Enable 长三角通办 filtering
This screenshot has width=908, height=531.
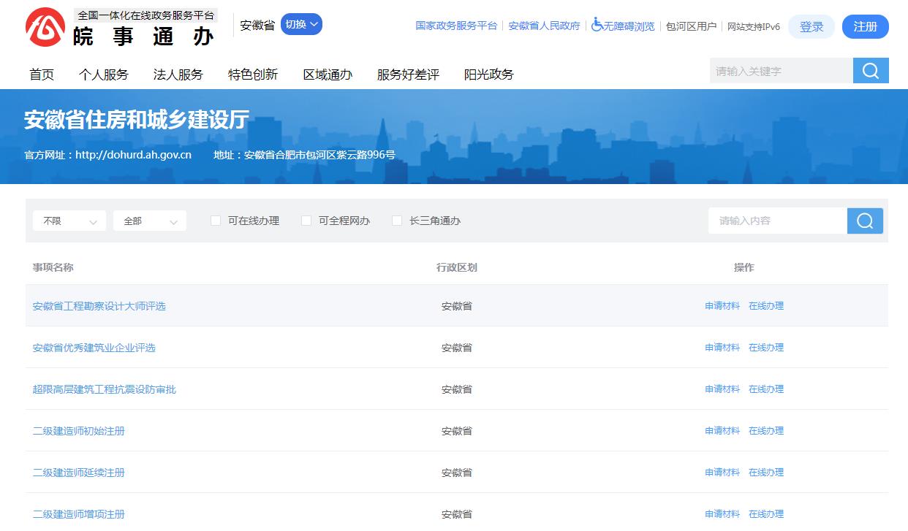(397, 220)
